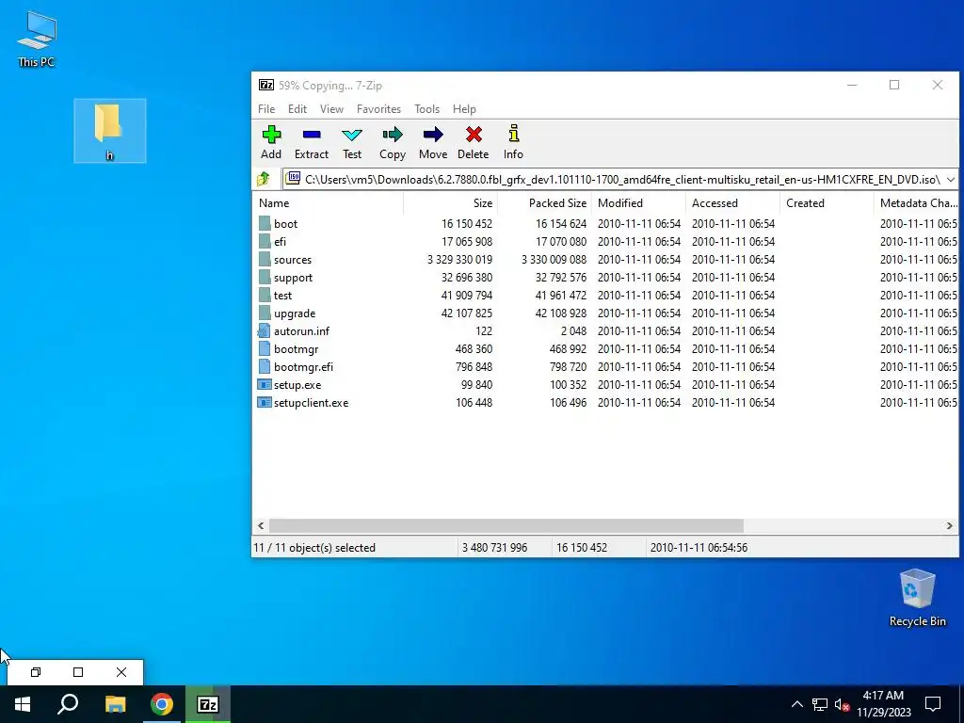The width and height of the screenshot is (964, 723).
Task: Click the boot folder icon
Action: [x=265, y=223]
